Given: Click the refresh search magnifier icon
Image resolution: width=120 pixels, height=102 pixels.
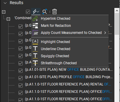Looking at the screenshot, I should [45, 12].
